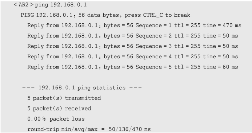This screenshot has width=252, height=133.
Task: Click the 5 packet(s) received line
Action: (59, 109)
